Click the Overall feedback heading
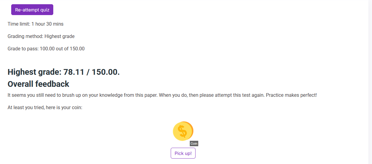Viewport: 372px width, 164px height. coord(38,84)
